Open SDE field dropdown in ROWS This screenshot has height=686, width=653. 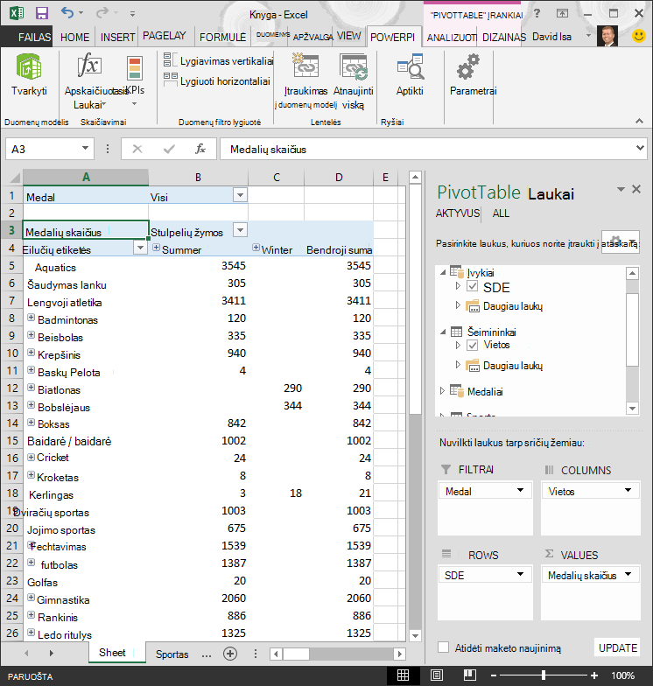(x=520, y=574)
